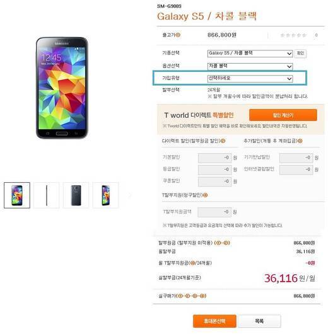Click the large Galaxy S5 product image
328x334 pixels.
pyautogui.click(x=62, y=88)
